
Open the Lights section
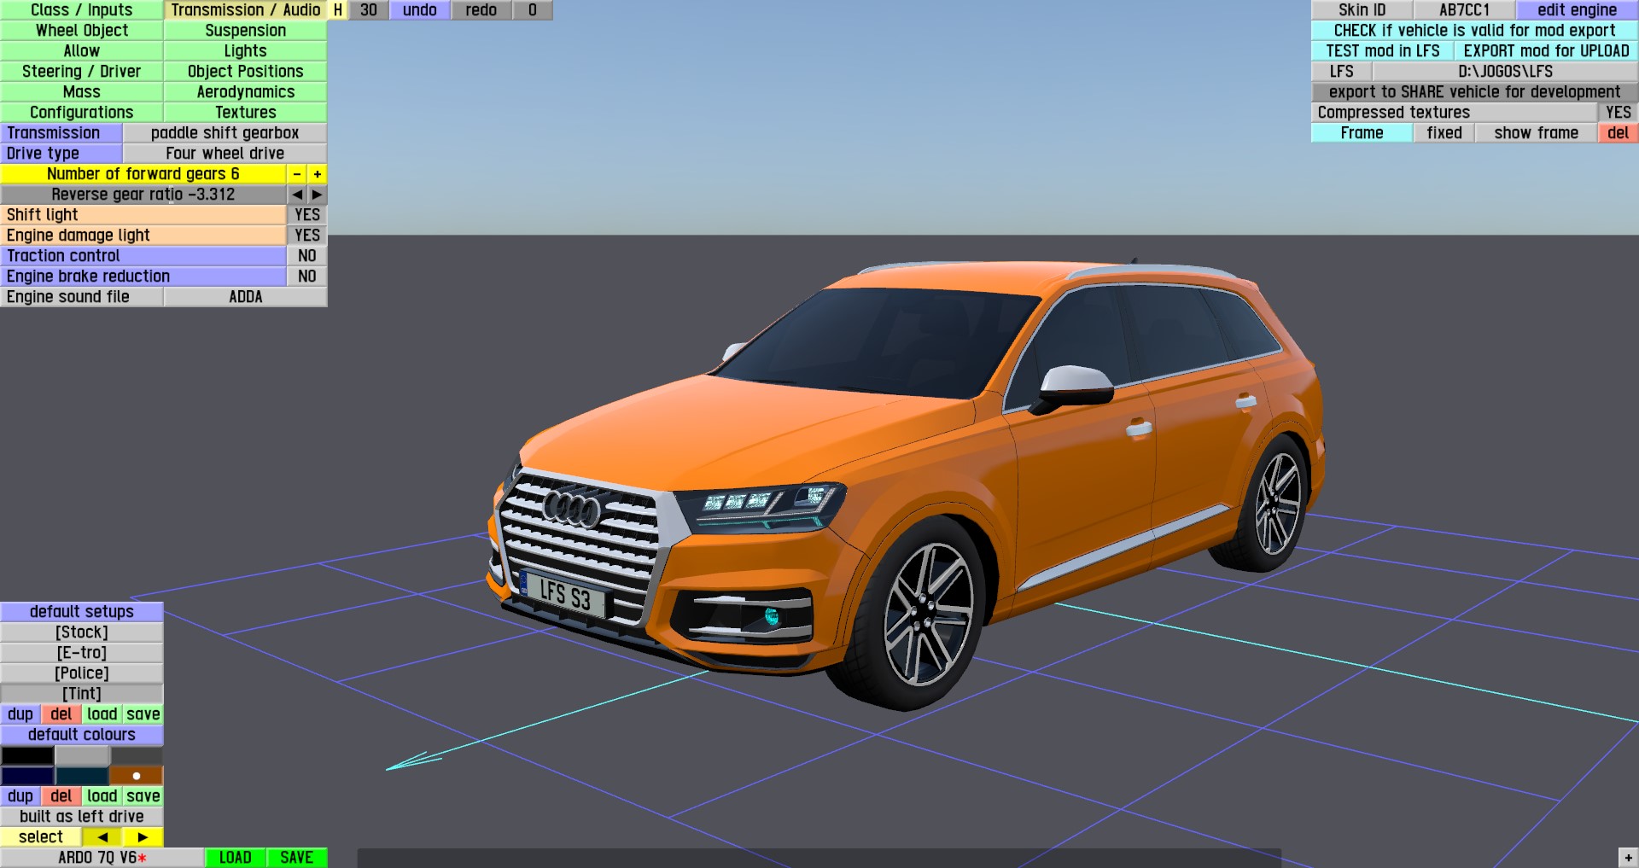tap(246, 51)
